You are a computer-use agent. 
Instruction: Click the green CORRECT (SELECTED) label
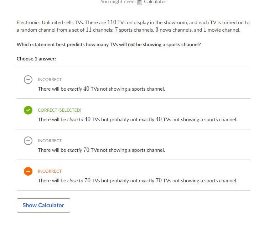59,110
